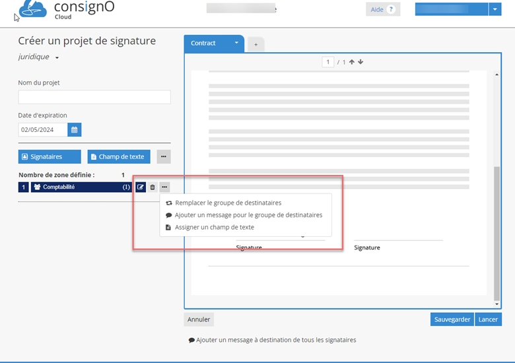
Task: Go to previous page with up arrow
Action: (x=352, y=62)
